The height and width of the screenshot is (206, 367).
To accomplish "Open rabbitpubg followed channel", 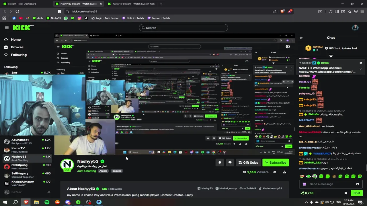I will (x=27, y=167).
